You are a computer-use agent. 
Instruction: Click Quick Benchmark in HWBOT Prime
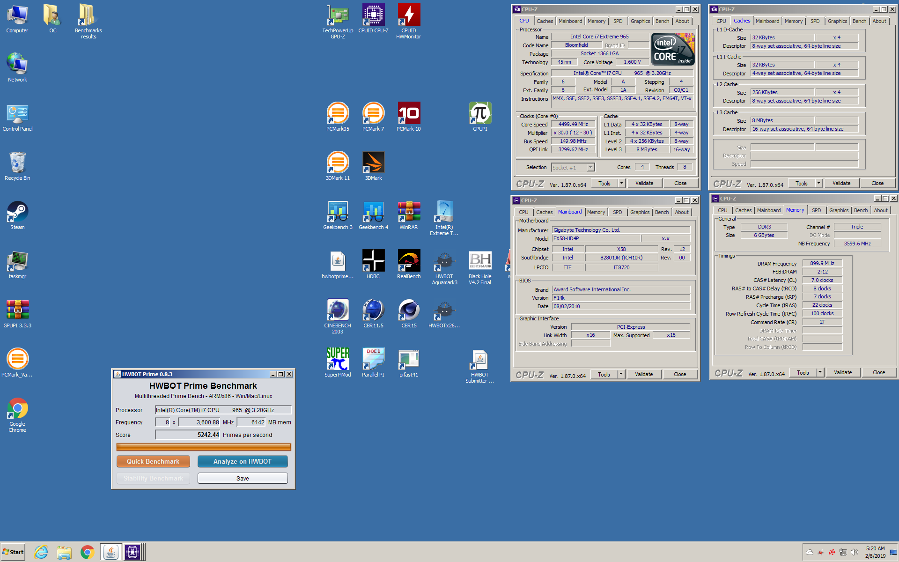click(153, 461)
